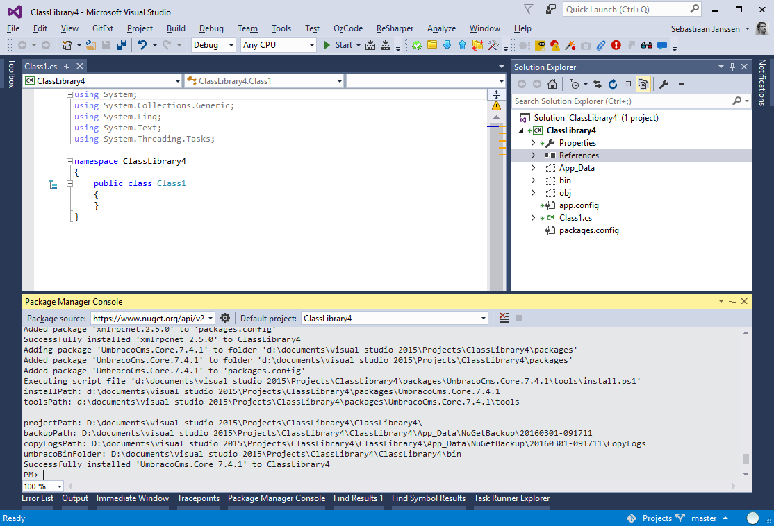The image size is (774, 526).
Task: Click the blue down-arrow Pull icon
Action: pos(447,45)
